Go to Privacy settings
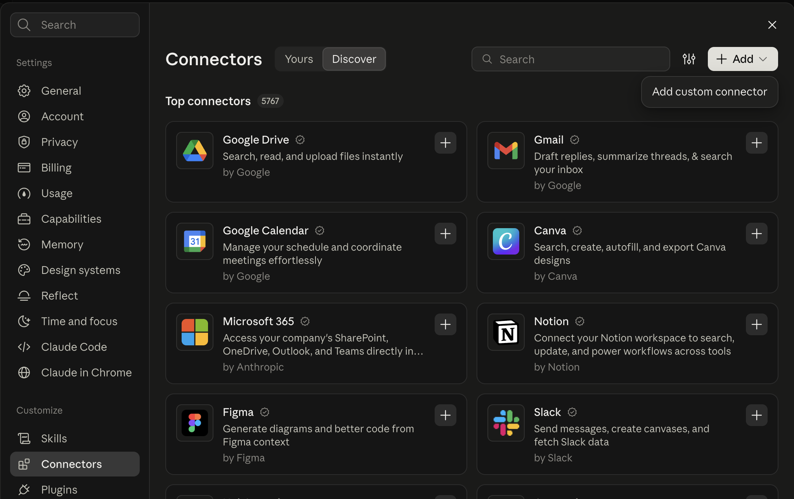This screenshot has width=794, height=499. click(x=75, y=142)
